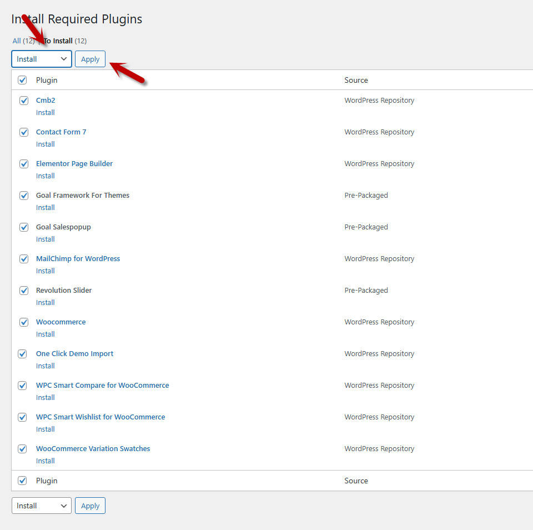
Task: Open the Contact Form 7 plugin link
Action: pos(61,132)
